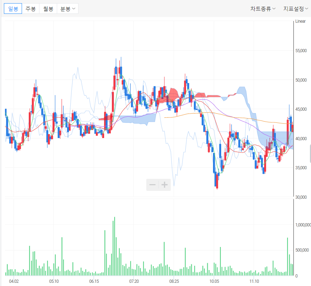Viewport: 311px width, 286px height.
Task: Select the 일봉 daily chart tab
Action: point(13,9)
